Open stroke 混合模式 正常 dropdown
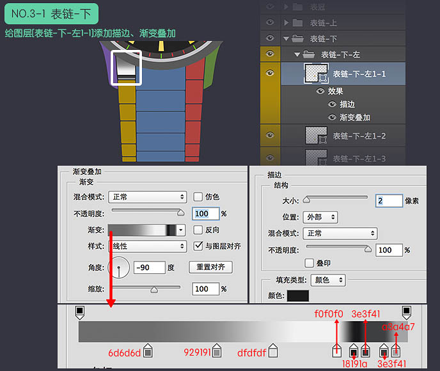The width and height of the screenshot is (440, 371). 340,233
